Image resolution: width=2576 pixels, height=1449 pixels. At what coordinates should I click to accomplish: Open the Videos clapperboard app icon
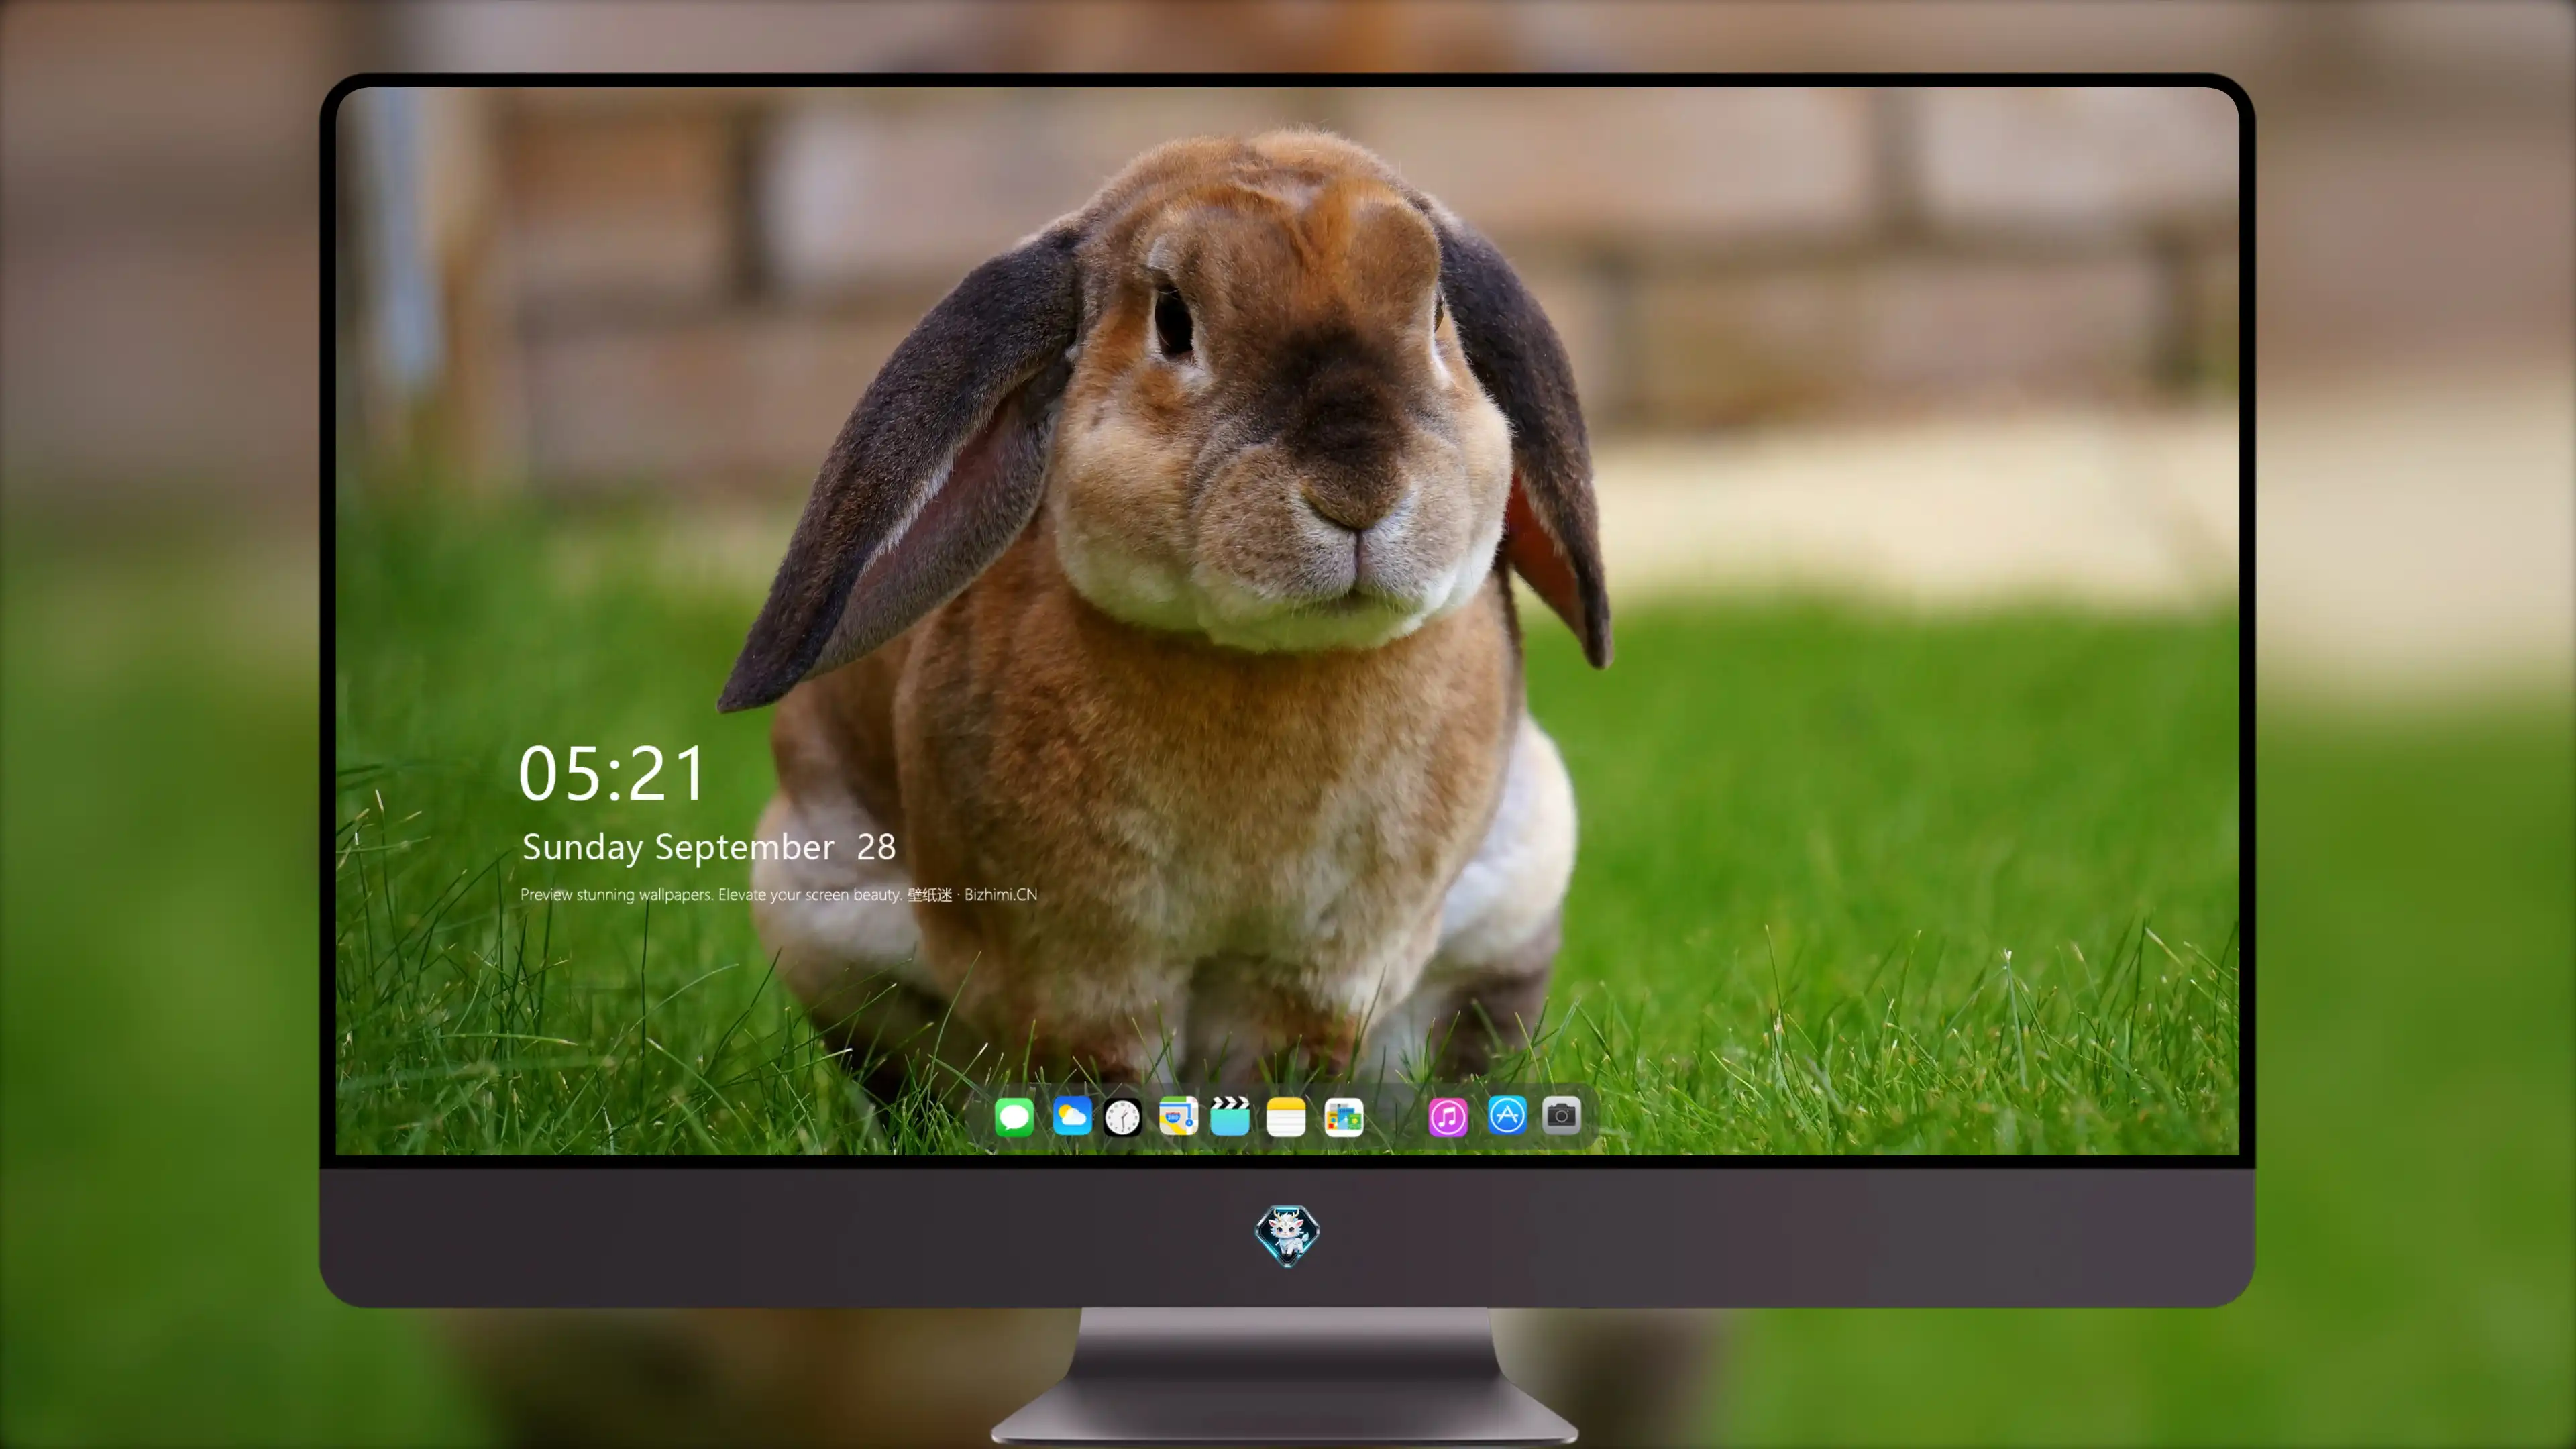tap(1230, 1116)
